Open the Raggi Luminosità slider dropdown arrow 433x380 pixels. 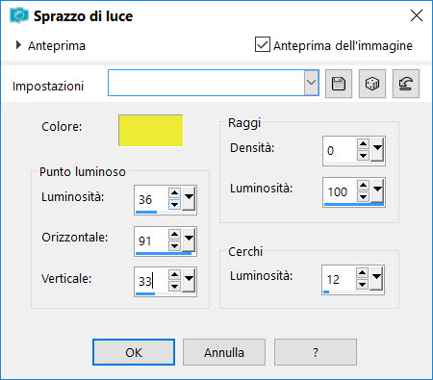[x=378, y=190]
